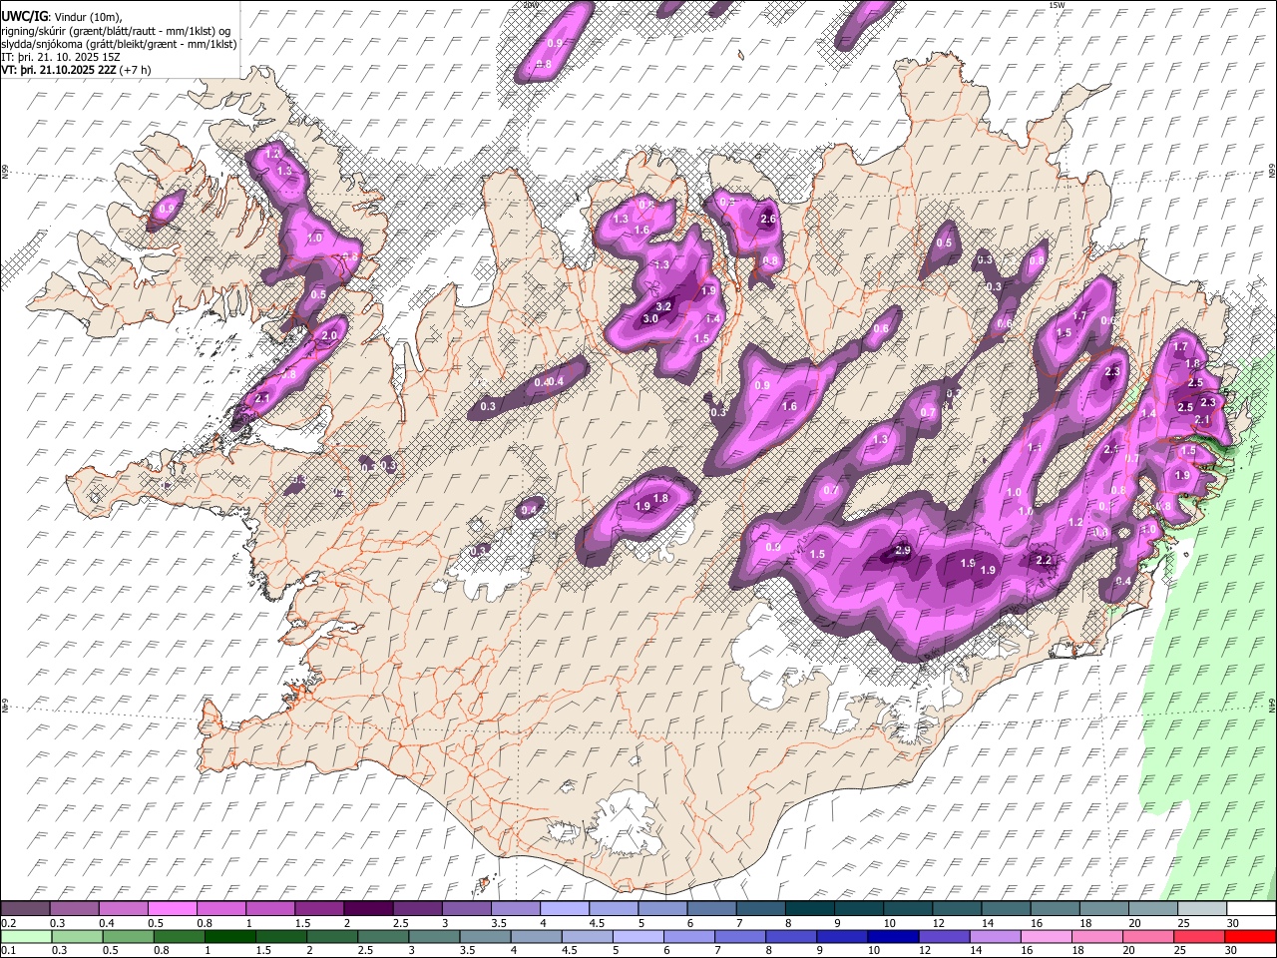Click the pale green 0.1 swatch in rain scale
1277x958 pixels.
point(27,936)
